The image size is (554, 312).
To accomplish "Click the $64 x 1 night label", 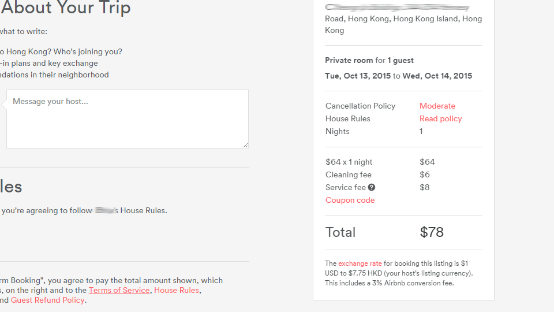I will pos(349,162).
